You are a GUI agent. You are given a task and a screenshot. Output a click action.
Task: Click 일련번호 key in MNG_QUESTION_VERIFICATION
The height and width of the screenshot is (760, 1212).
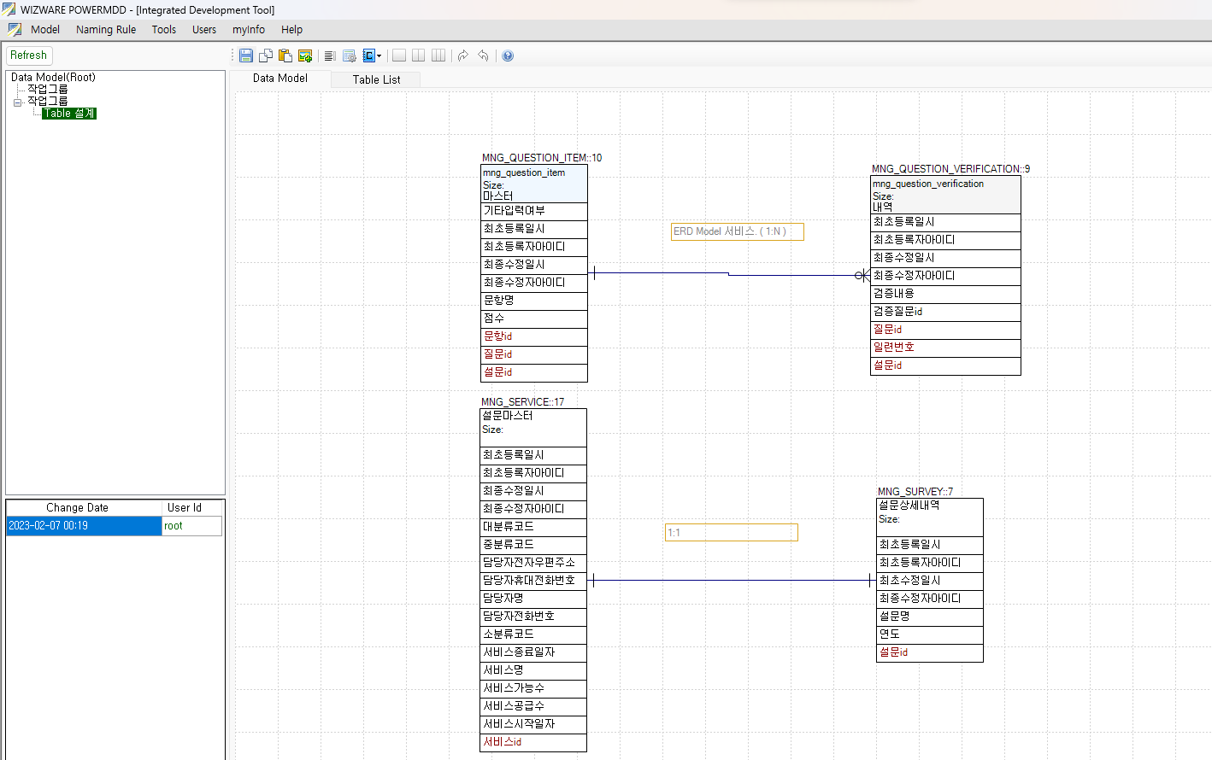click(945, 348)
